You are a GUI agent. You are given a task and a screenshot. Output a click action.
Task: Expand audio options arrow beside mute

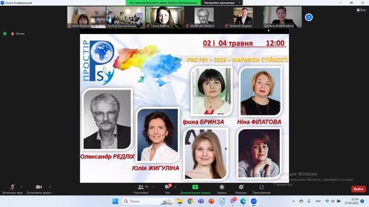point(22,187)
